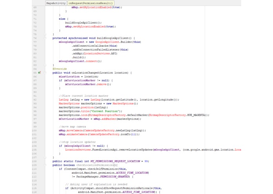Click 'FusedLocationApi.removeLocationUpdates' call
273x194 pixels.
coord(122,150)
